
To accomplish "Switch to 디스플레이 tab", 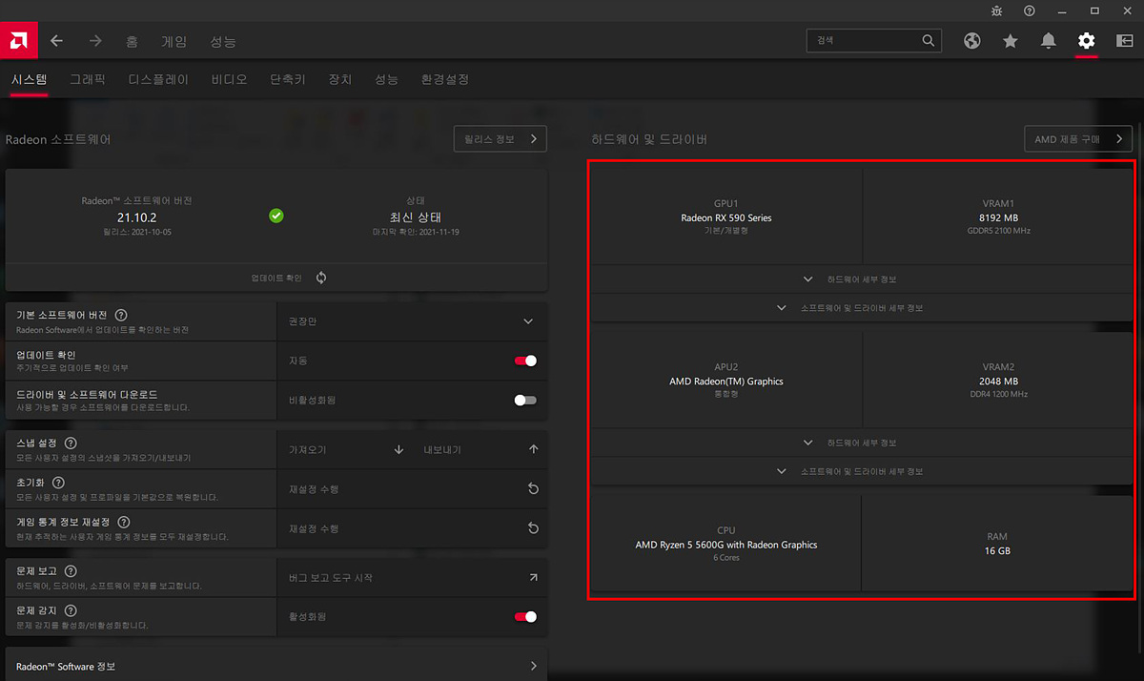I will tap(158, 79).
